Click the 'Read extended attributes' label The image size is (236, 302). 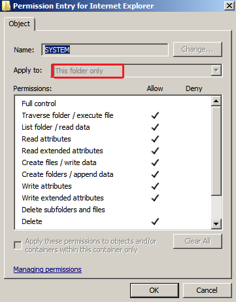pos(62,151)
